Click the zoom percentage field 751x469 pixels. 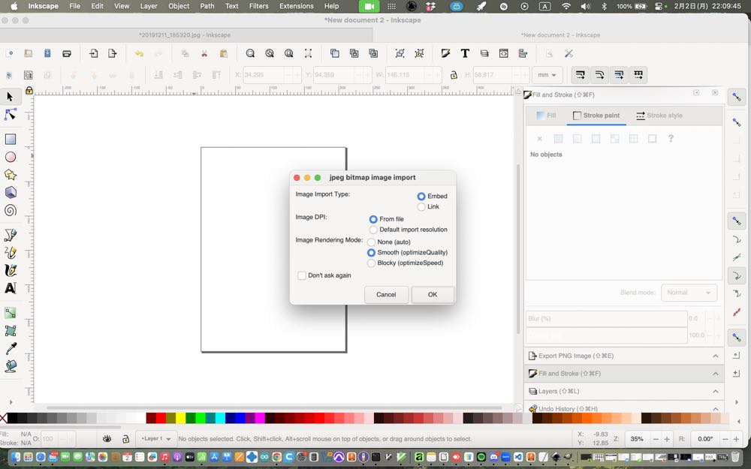click(637, 439)
